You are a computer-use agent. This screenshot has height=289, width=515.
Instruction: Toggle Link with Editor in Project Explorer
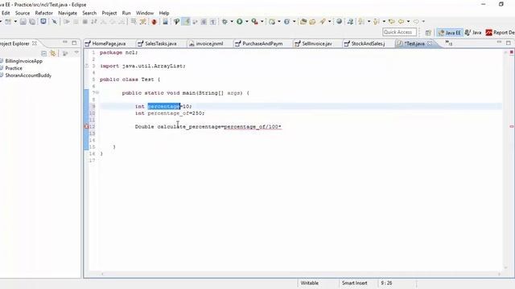pyautogui.click(x=53, y=53)
